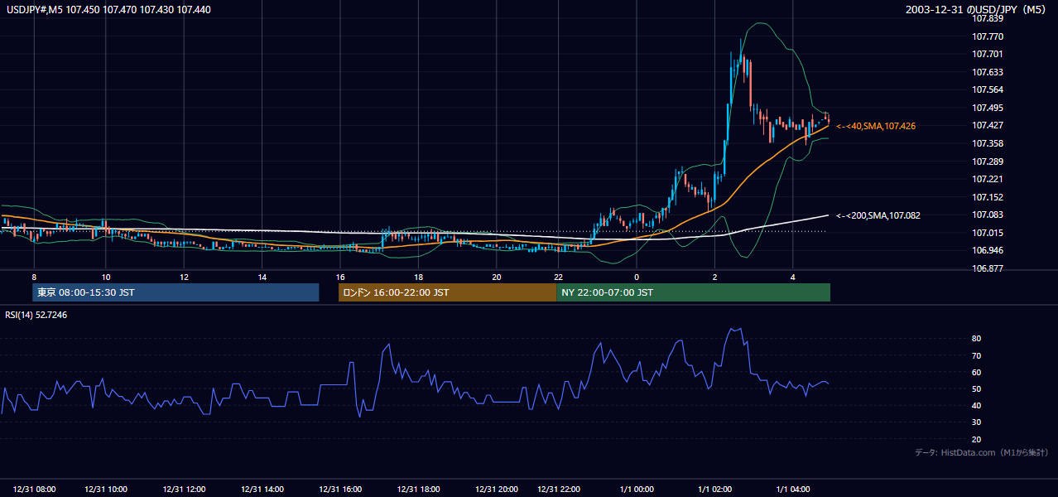The width and height of the screenshot is (1058, 497).
Task: Click price axis label 107.083
Action: (987, 215)
